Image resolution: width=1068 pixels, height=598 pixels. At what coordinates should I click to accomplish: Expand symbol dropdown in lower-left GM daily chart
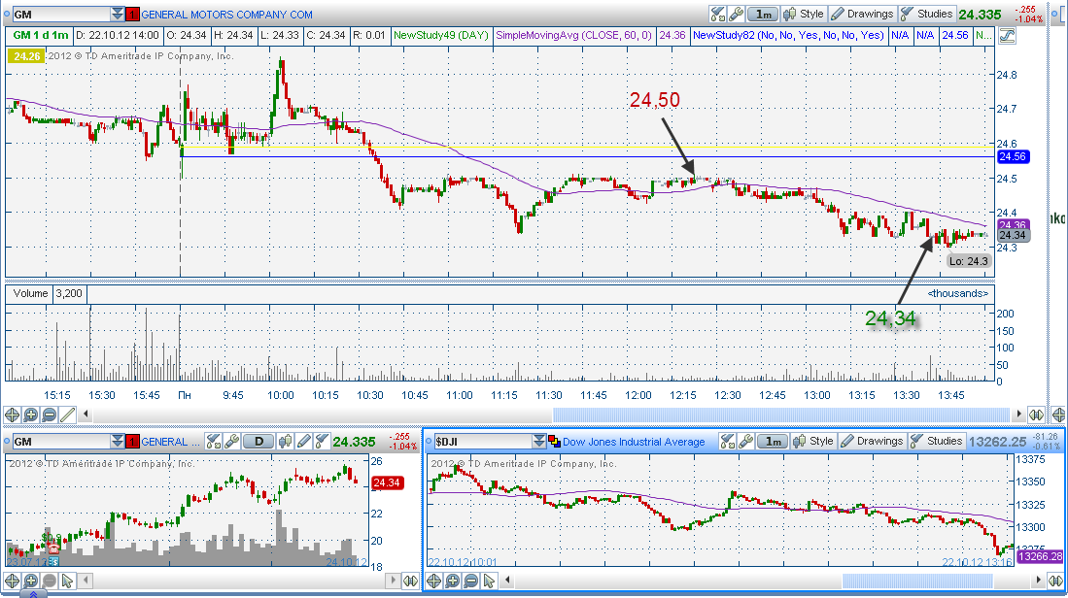[x=118, y=442]
